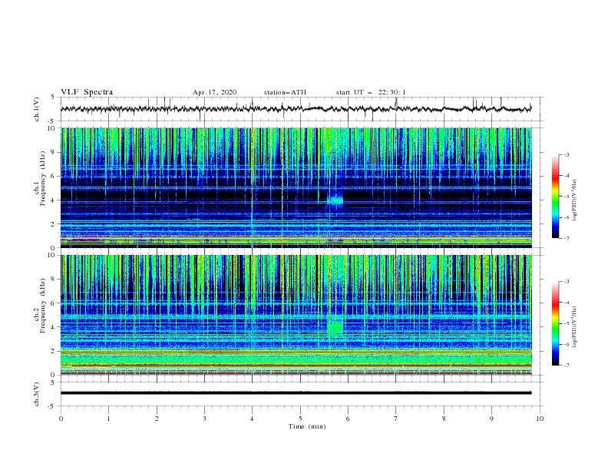Click the ch.1 voltage waveform trace
This screenshot has height=470, width=608.
(x=296, y=109)
